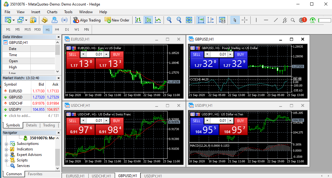Zoom in on the chart
The height and width of the screenshot is (178, 332).
point(169,20)
